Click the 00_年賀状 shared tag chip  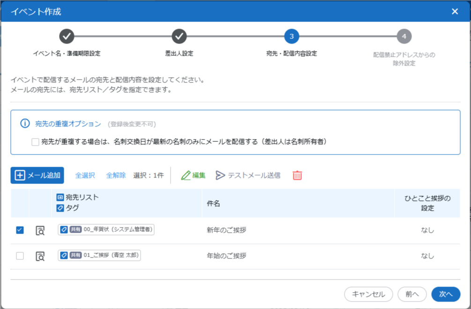106,230
